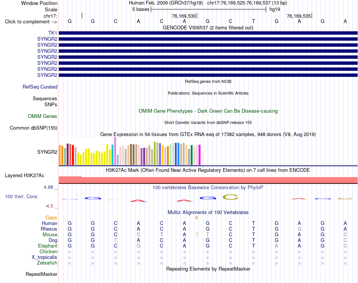358x283 pixels.
Task: Click 'Multiz Alignments of 100 Vertebrates' title
Action: [208, 212]
